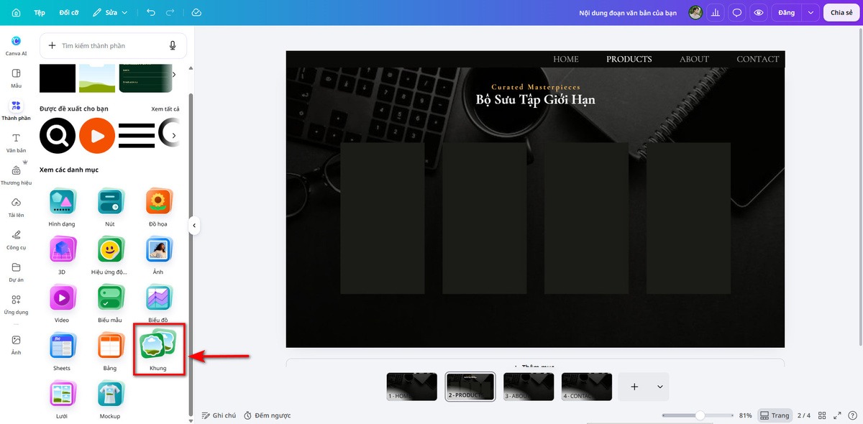Open the Sheets category
The image size is (863, 424).
(x=63, y=351)
